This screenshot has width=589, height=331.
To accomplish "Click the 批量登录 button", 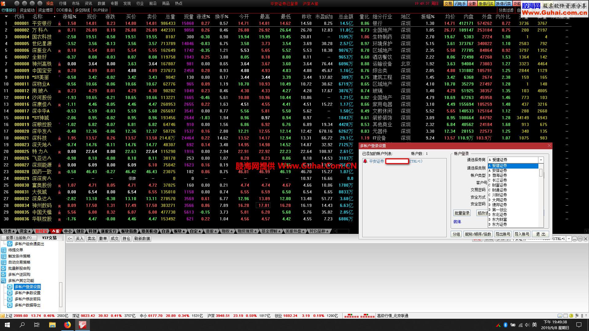I will click(x=462, y=213).
